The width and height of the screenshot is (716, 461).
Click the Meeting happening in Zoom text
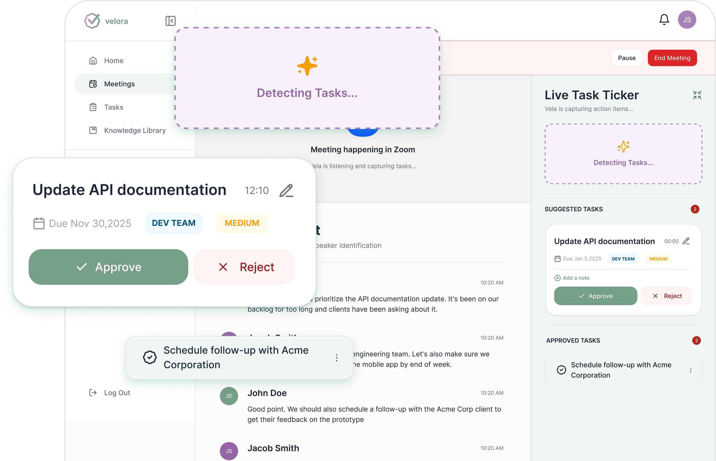[363, 150]
